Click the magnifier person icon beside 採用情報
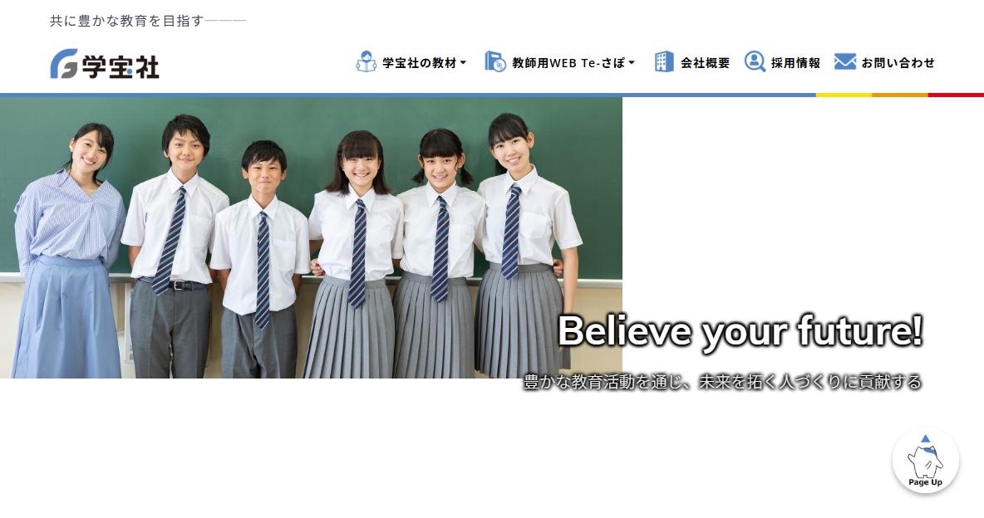This screenshot has height=518, width=984. [755, 61]
